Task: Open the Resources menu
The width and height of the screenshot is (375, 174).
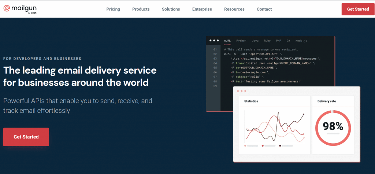Action: (x=234, y=9)
